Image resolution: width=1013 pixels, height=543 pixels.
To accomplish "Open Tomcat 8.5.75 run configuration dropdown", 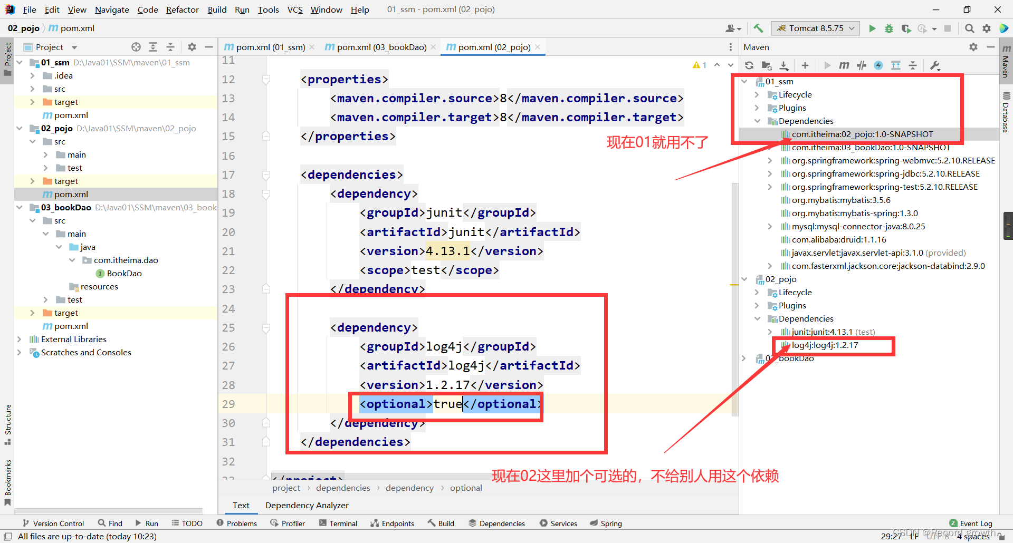I will click(816, 28).
